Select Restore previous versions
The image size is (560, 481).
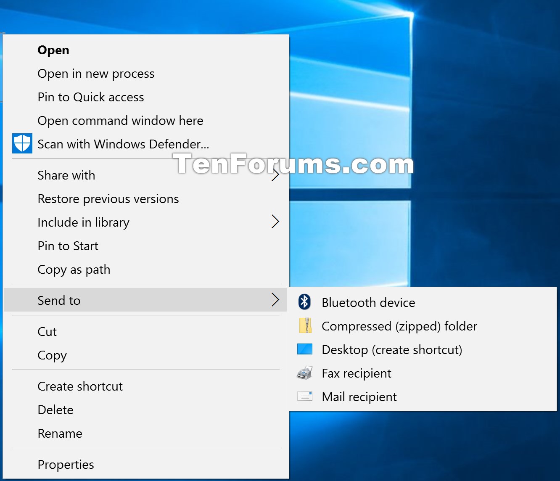coord(108,198)
